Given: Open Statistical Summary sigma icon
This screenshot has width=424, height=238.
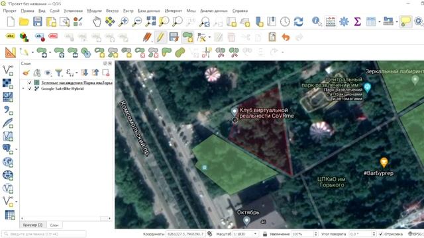Looking at the screenshot, I should pyautogui.click(x=358, y=22).
